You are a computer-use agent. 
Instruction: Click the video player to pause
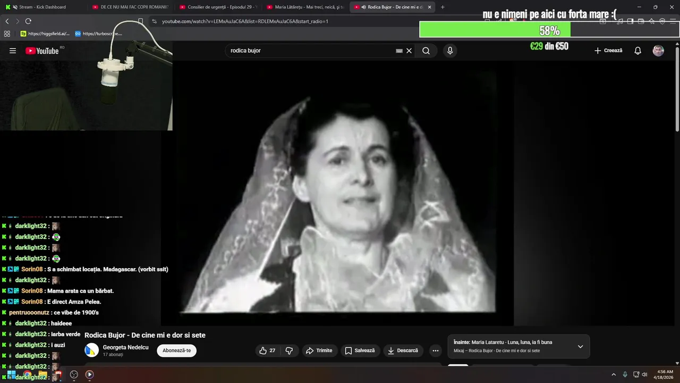[x=337, y=193]
